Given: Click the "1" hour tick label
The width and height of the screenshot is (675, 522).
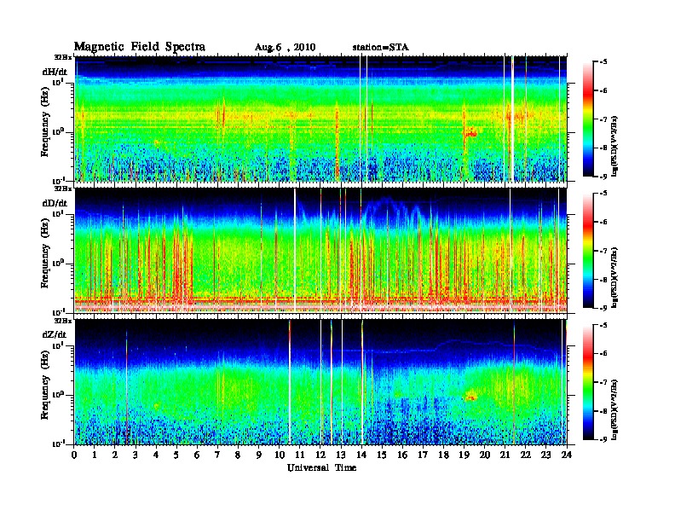Looking at the screenshot, I should click(95, 455).
